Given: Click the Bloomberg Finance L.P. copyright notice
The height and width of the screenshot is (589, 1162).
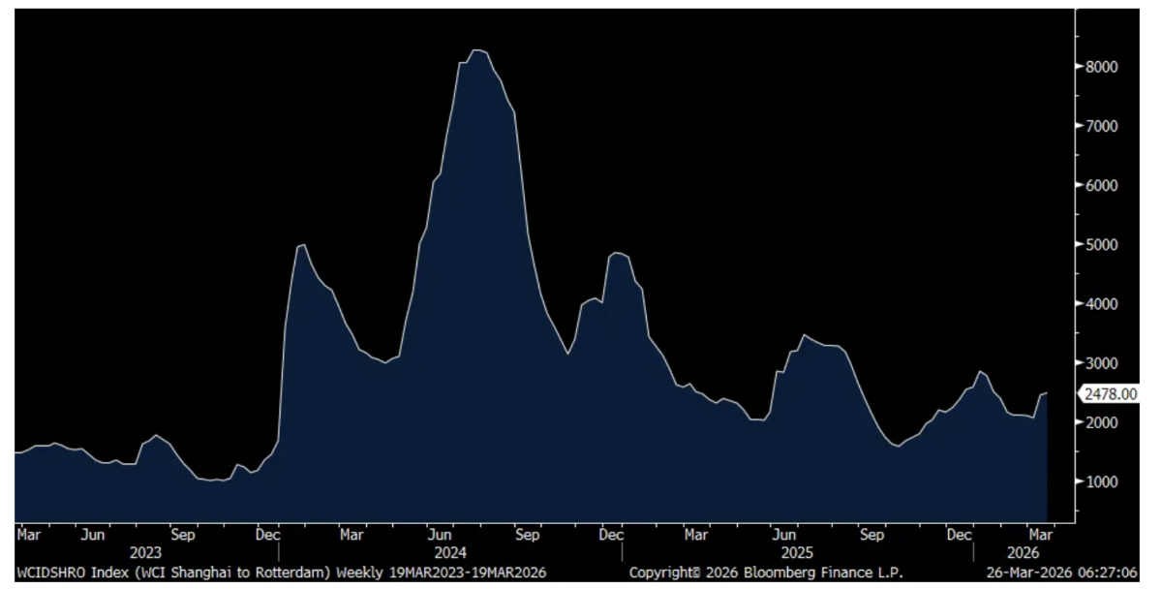Looking at the screenshot, I should (765, 573).
